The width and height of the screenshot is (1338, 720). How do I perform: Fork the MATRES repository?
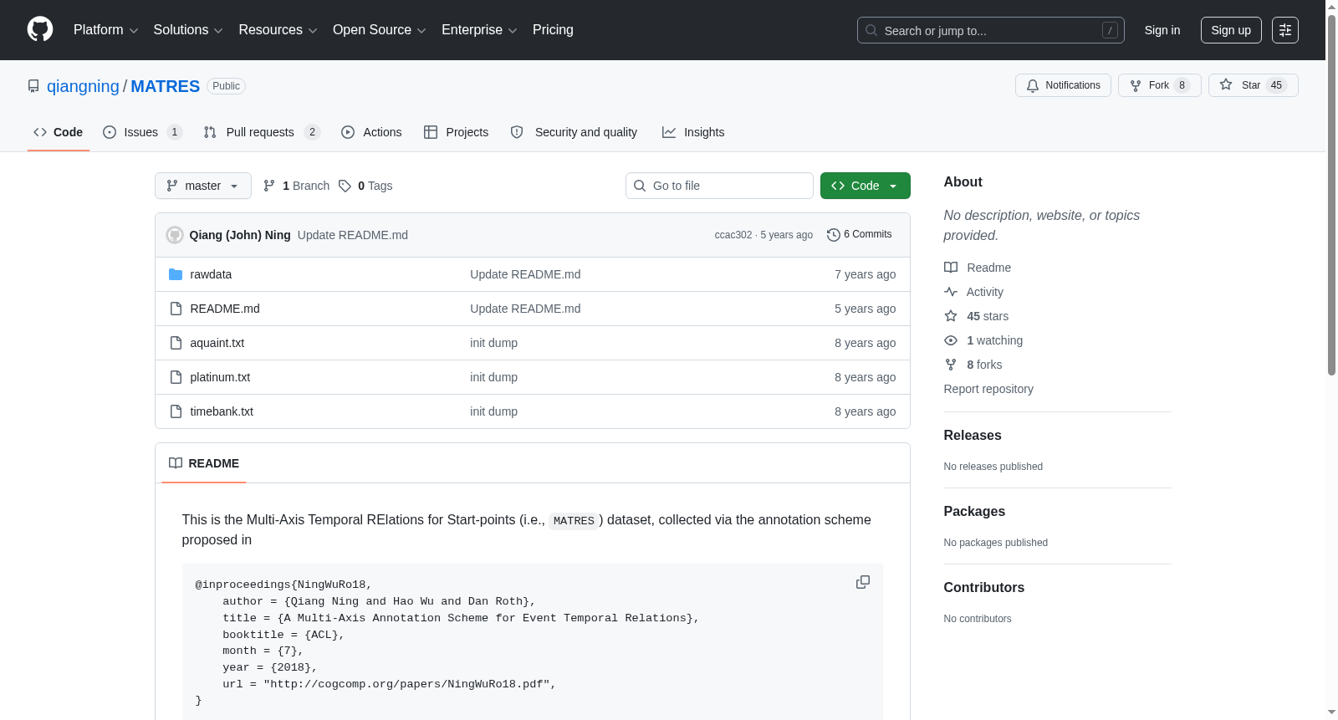click(1159, 85)
